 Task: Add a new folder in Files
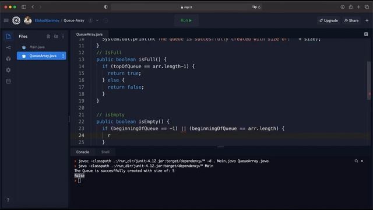pos(56,36)
